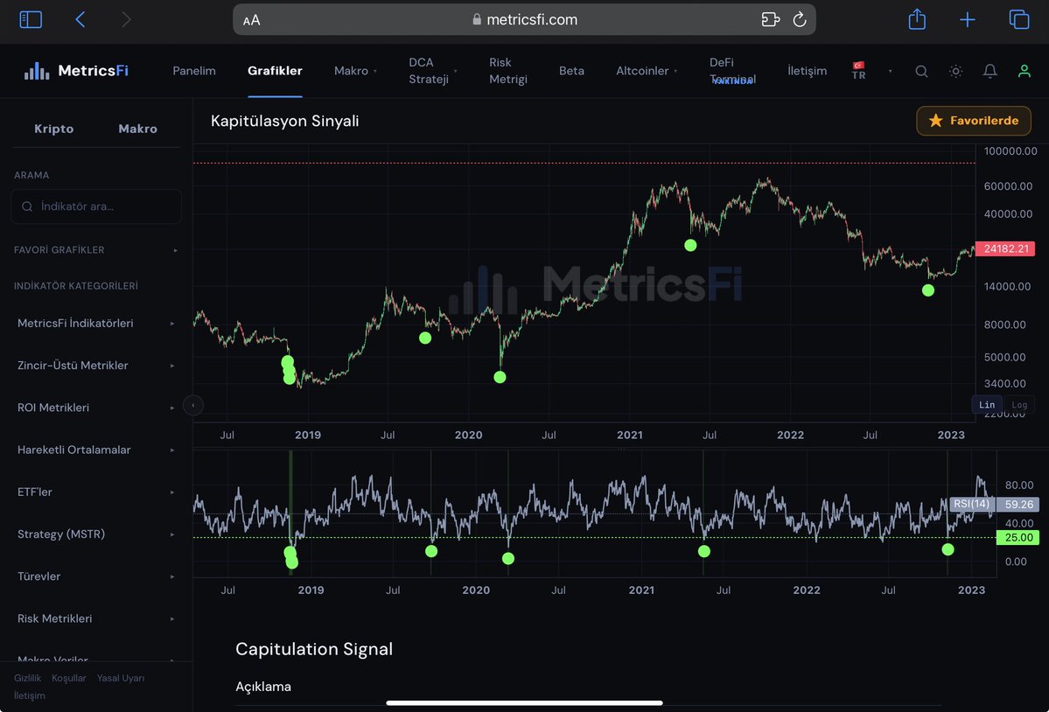Open the Safari share sheet
1049x712 pixels.
click(917, 18)
